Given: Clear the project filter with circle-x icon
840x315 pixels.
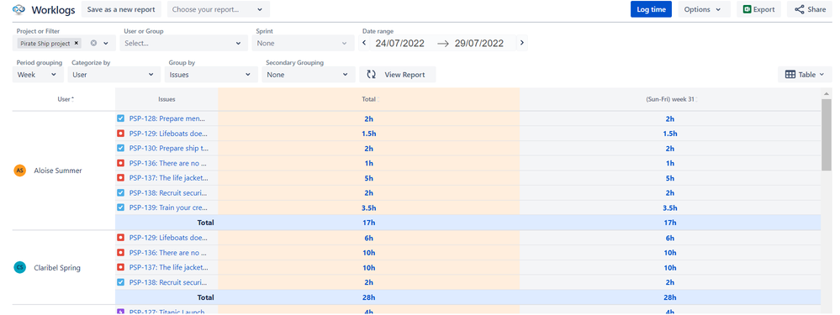Looking at the screenshot, I should [93, 44].
